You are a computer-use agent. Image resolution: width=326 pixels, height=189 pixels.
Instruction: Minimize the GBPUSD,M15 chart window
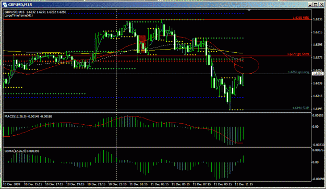[x=310, y=4]
